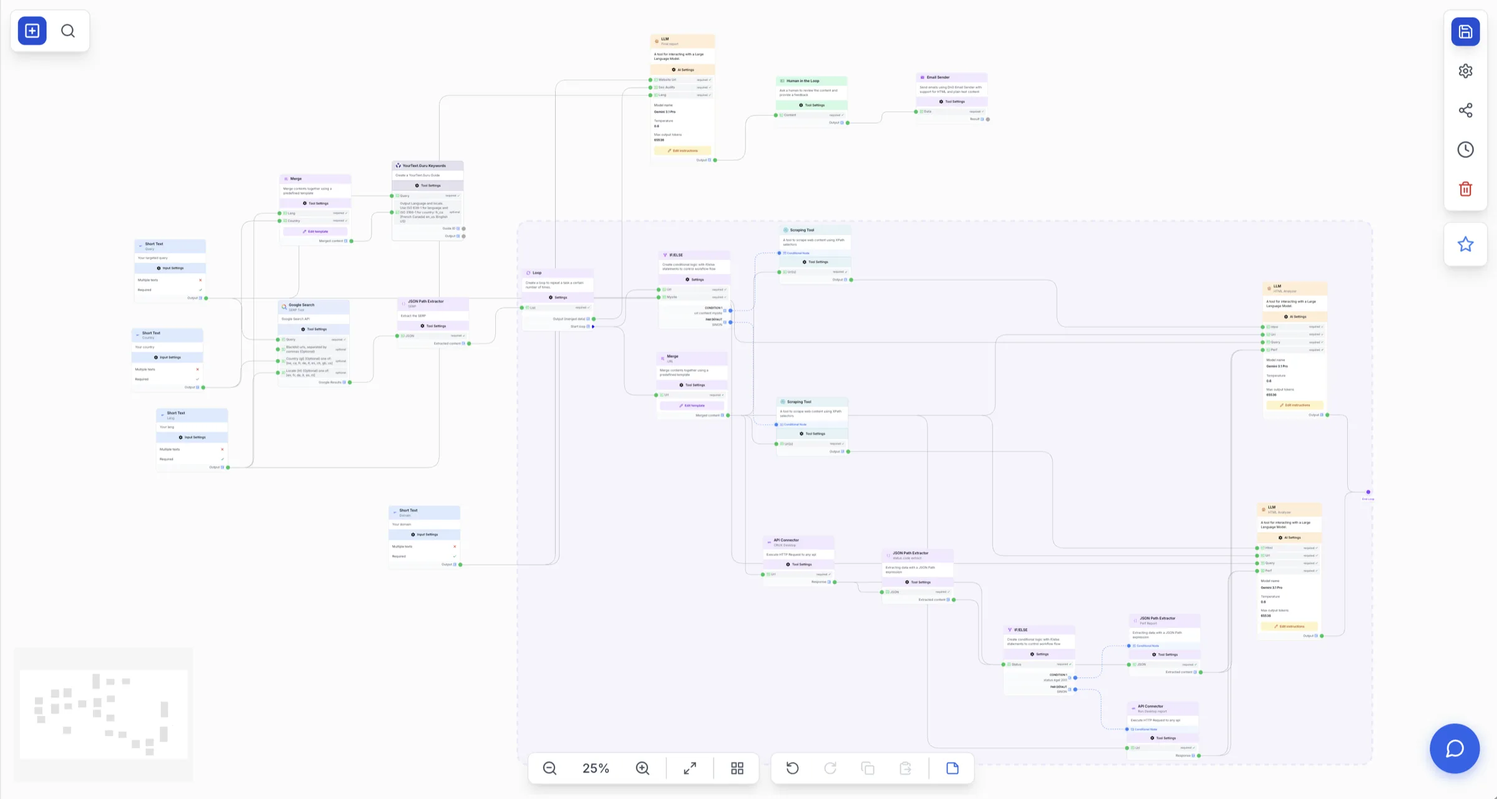Image resolution: width=1497 pixels, height=799 pixels.
Task: Click Extracted content handle on JSON Path Extractor SERP
Action: tap(469, 344)
